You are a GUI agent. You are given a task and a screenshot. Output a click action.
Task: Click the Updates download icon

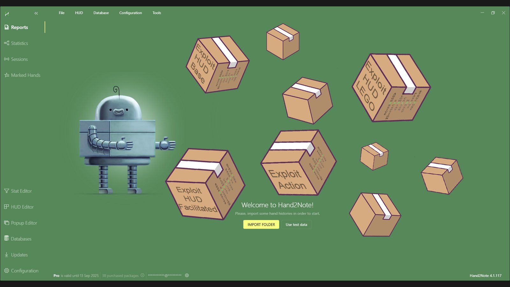pyautogui.click(x=6, y=255)
